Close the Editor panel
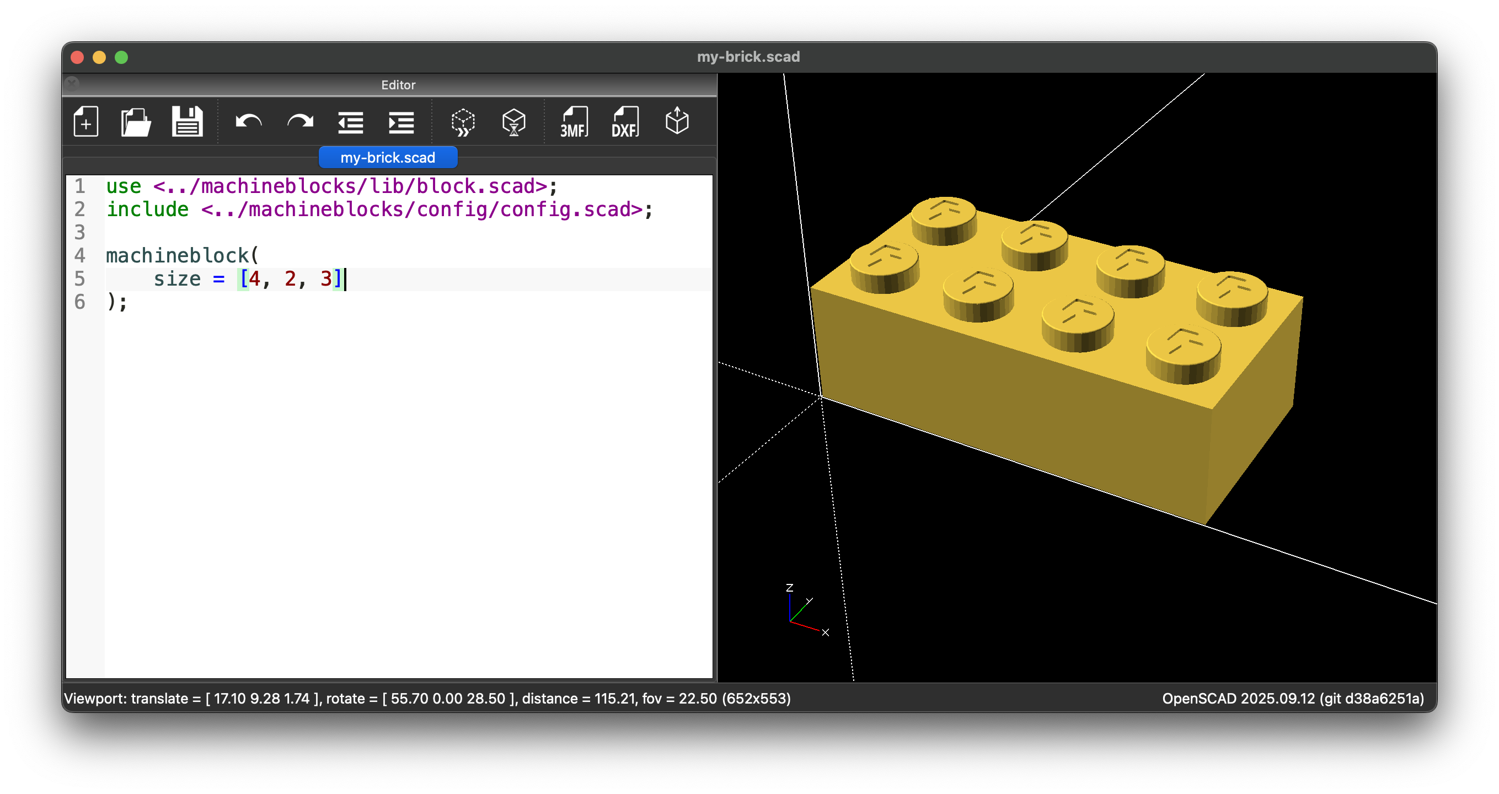This screenshot has height=794, width=1499. (x=72, y=84)
